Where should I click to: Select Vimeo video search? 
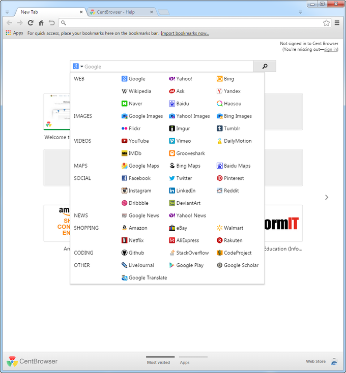(x=180, y=141)
